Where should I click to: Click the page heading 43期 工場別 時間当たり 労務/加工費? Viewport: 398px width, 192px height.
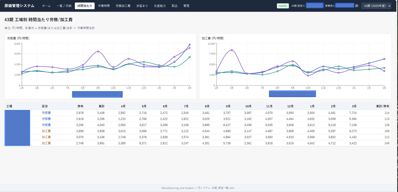pos(39,20)
